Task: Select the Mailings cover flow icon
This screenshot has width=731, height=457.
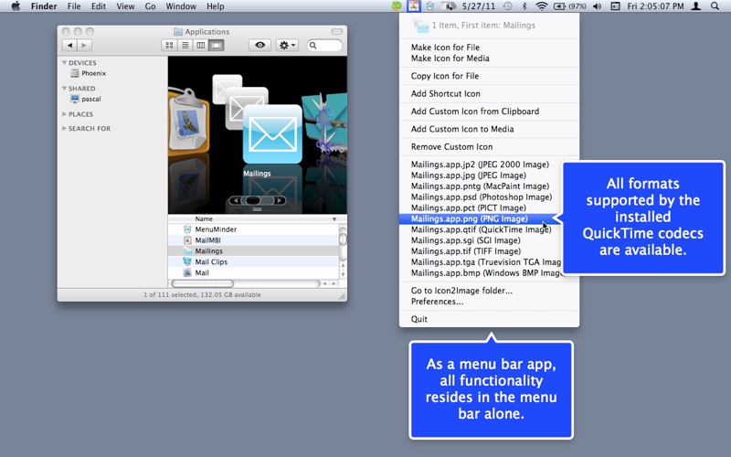Action: [x=272, y=133]
